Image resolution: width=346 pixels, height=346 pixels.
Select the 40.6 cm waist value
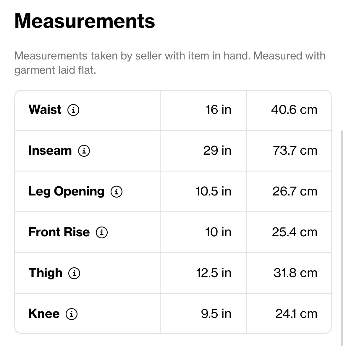(x=294, y=110)
